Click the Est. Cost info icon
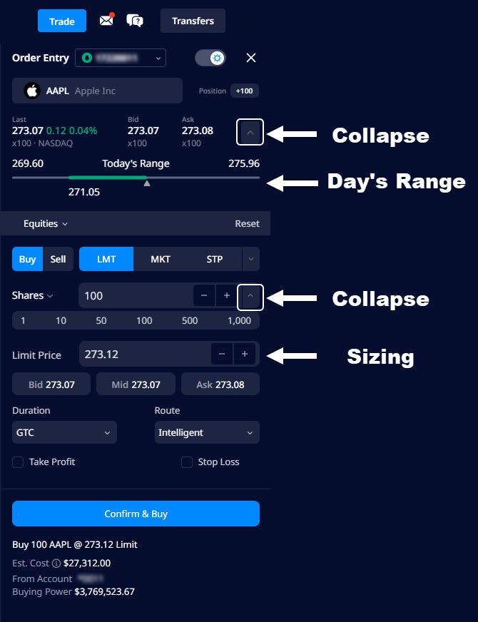The width and height of the screenshot is (478, 622). [x=56, y=564]
